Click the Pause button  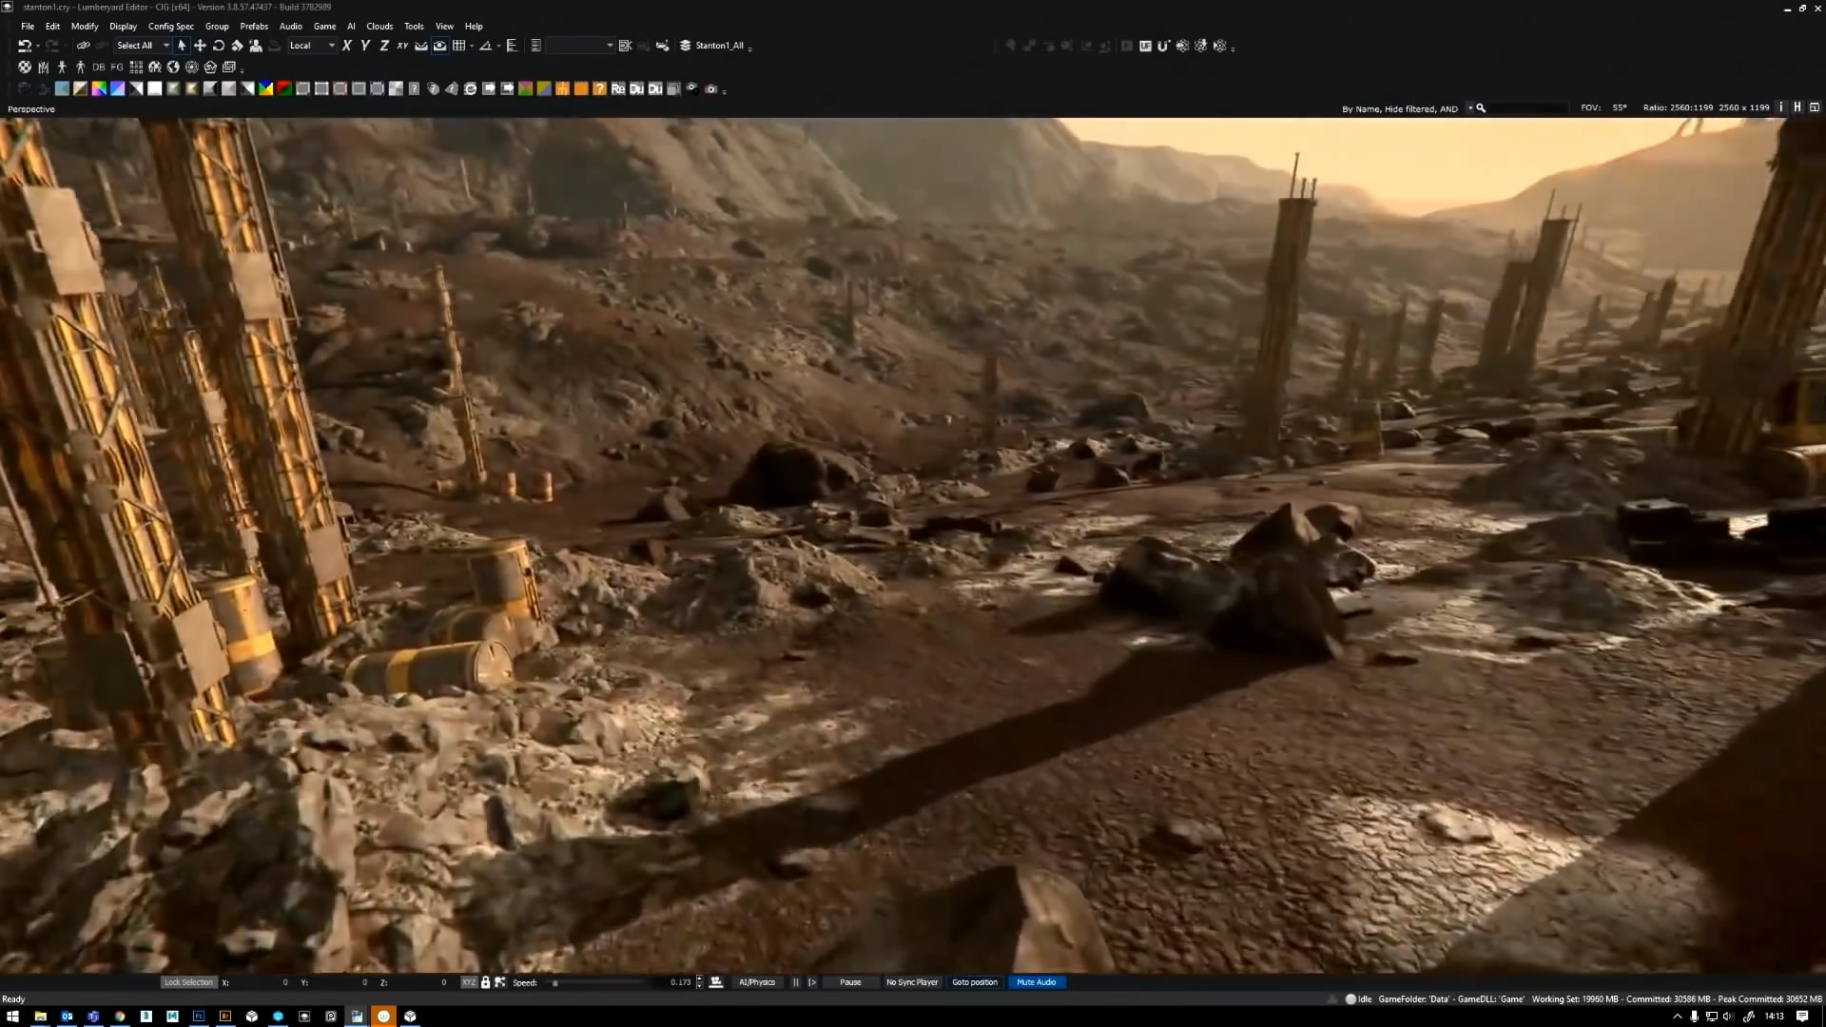pos(850,982)
